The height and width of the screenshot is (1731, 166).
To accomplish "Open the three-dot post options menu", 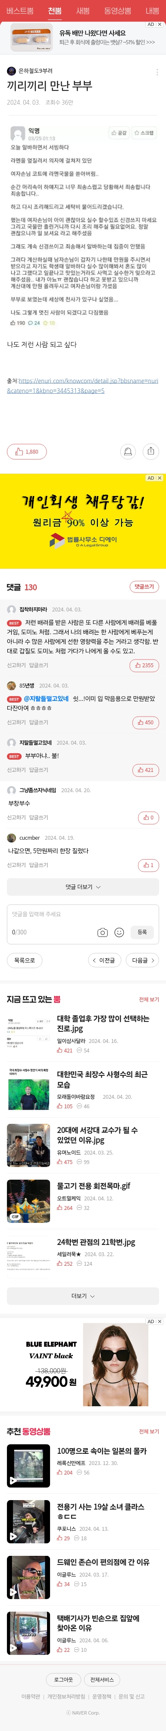I will tap(157, 72).
